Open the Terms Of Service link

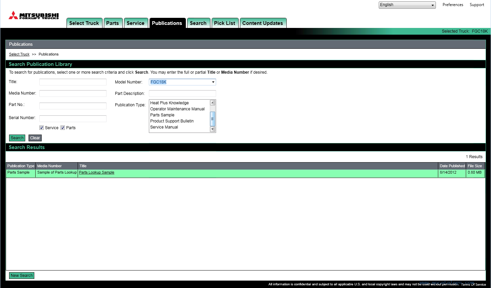(x=474, y=284)
